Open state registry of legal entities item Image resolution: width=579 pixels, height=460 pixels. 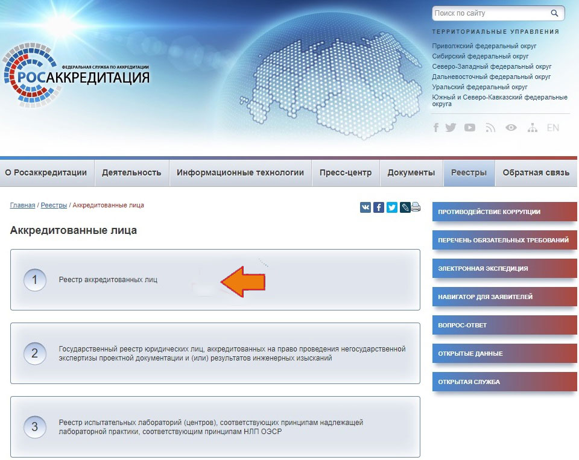pos(215,353)
